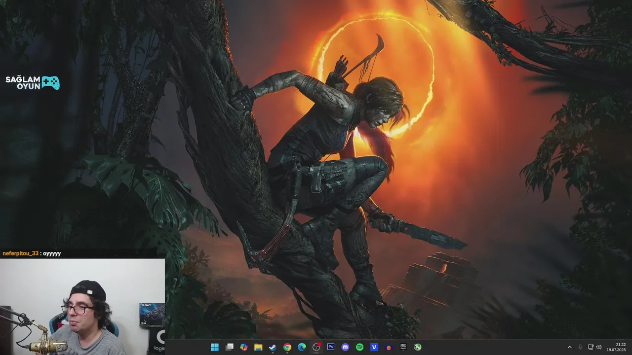
Task: Open Google Chrome from the taskbar
Action: coord(287,347)
